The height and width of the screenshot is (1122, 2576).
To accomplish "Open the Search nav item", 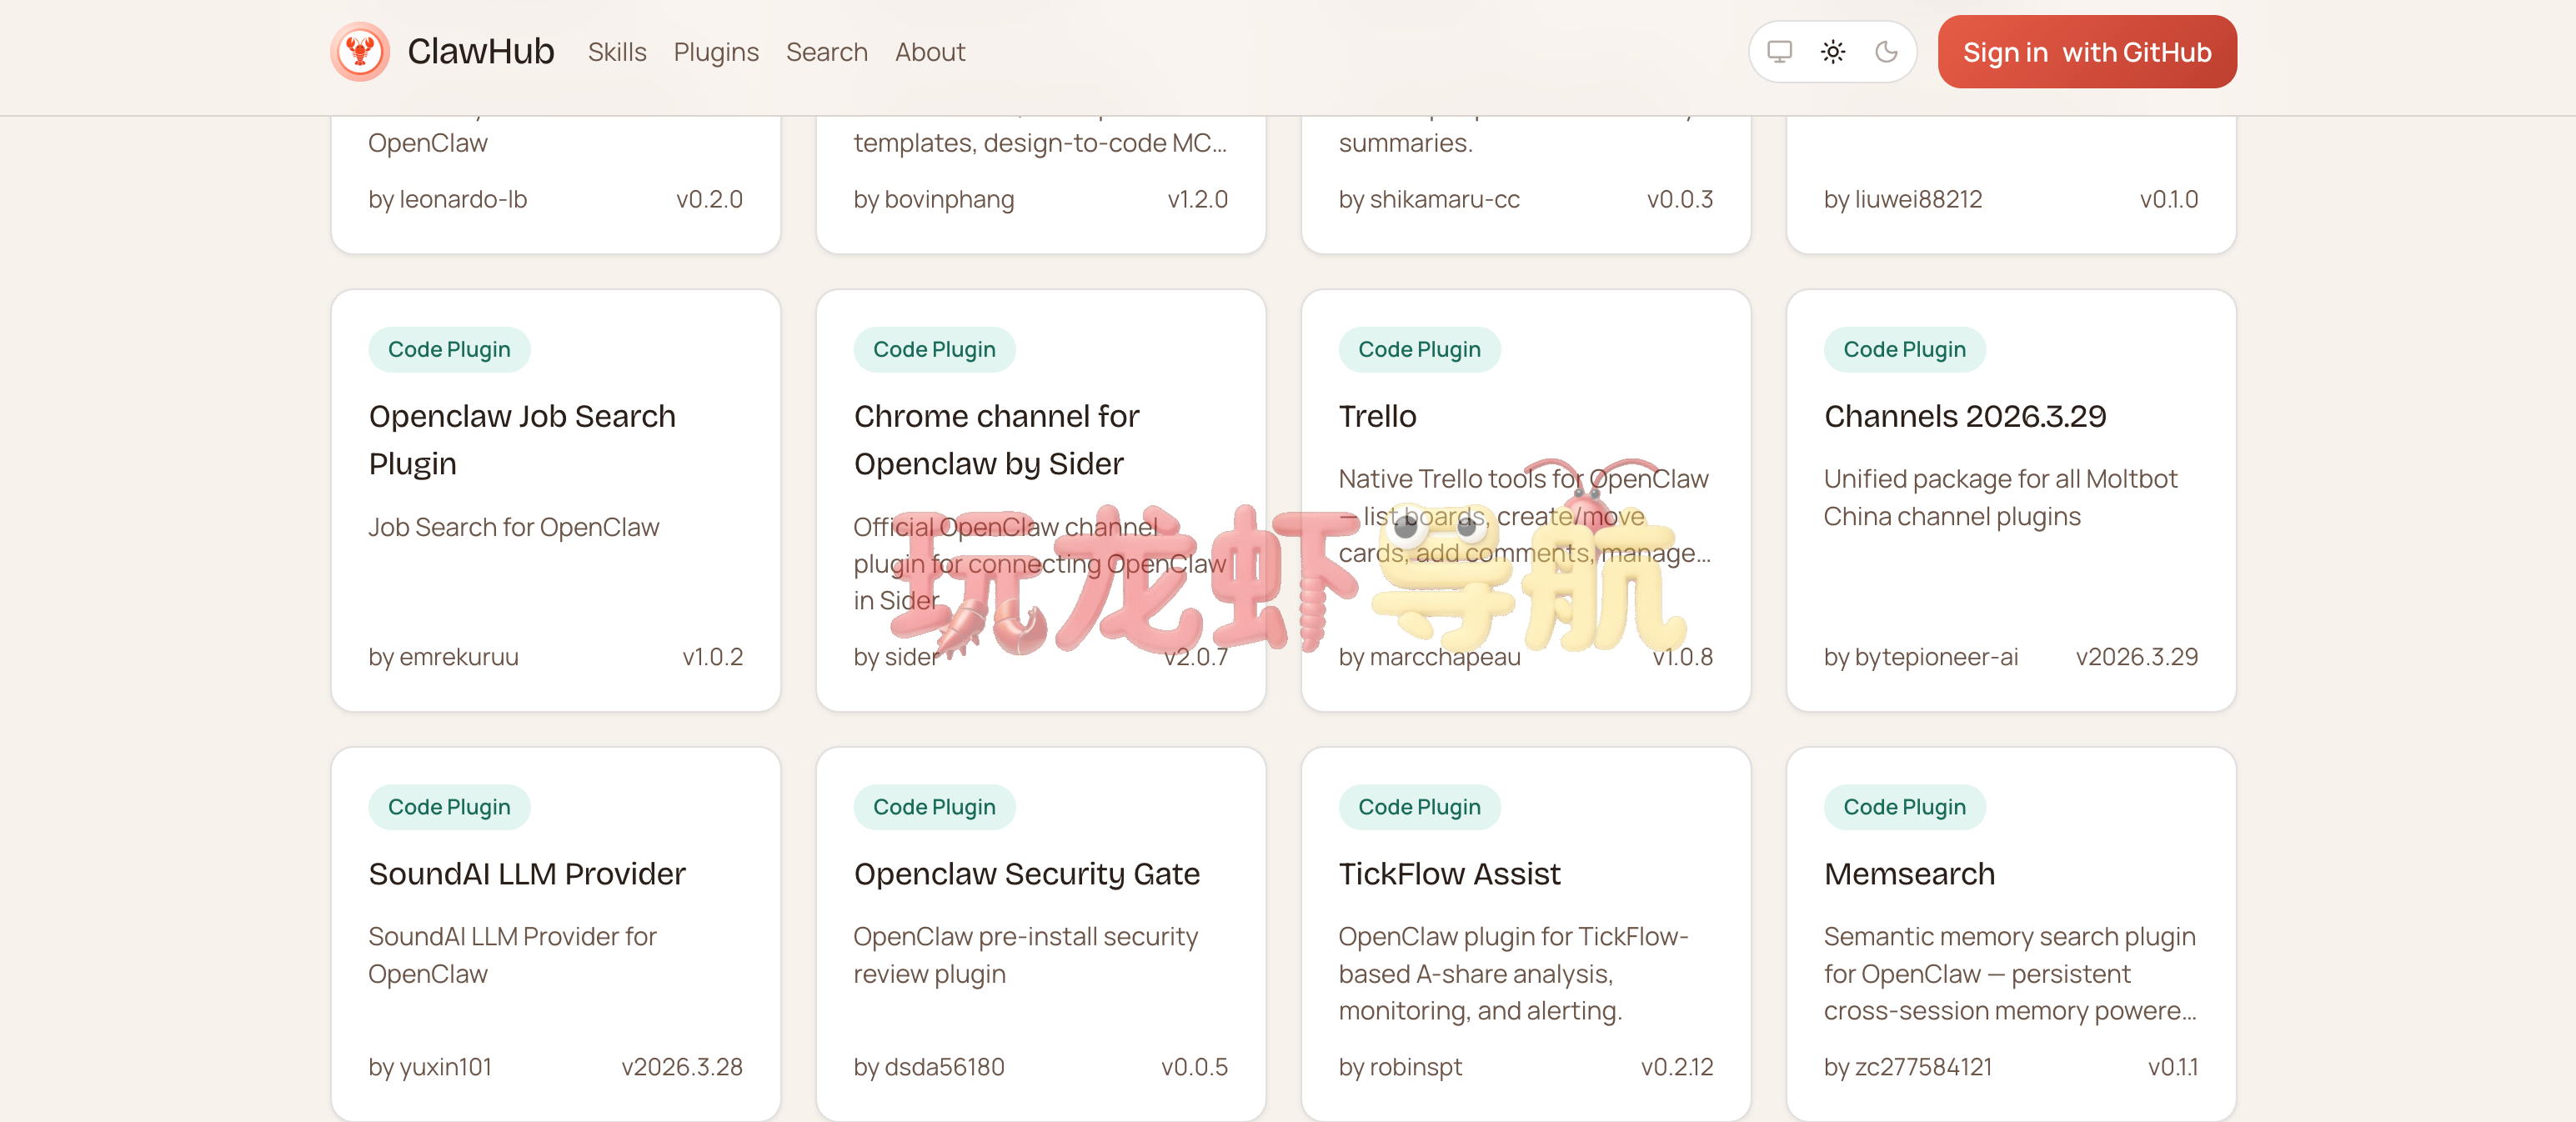I will click(x=826, y=52).
